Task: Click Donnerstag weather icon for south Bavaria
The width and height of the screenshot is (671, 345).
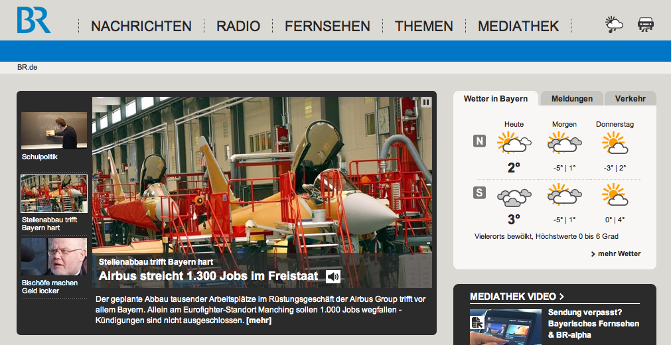Action: tap(614, 195)
